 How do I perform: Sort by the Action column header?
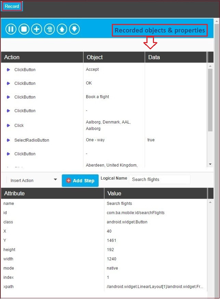(x=42, y=57)
